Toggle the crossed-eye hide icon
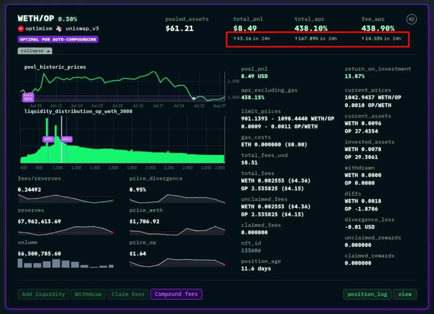Image resolution: width=434 pixels, height=314 pixels. pos(411,19)
